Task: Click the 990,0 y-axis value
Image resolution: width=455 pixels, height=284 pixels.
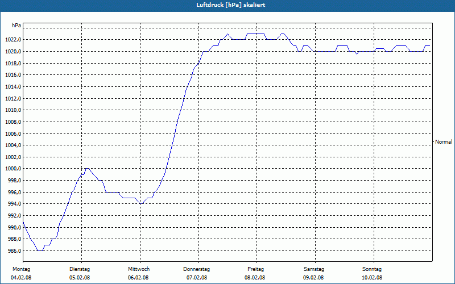Action: pyautogui.click(x=14, y=228)
